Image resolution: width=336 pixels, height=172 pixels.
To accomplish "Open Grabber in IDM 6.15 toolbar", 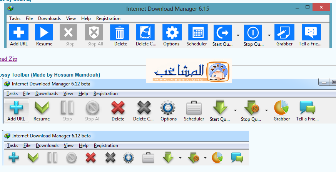I will (284, 35).
